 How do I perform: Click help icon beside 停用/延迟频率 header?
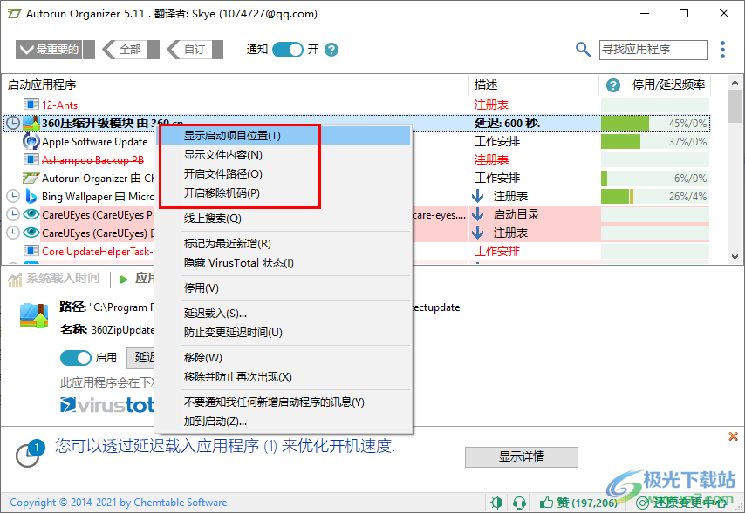tap(613, 85)
